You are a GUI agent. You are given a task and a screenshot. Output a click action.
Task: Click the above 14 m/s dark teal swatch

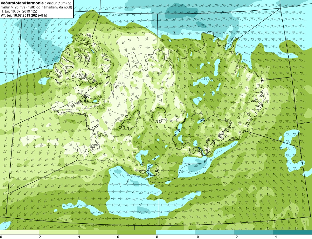click(x=293, y=232)
